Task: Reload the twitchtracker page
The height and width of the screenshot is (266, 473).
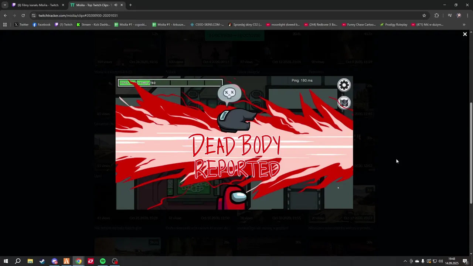Action: click(x=23, y=16)
